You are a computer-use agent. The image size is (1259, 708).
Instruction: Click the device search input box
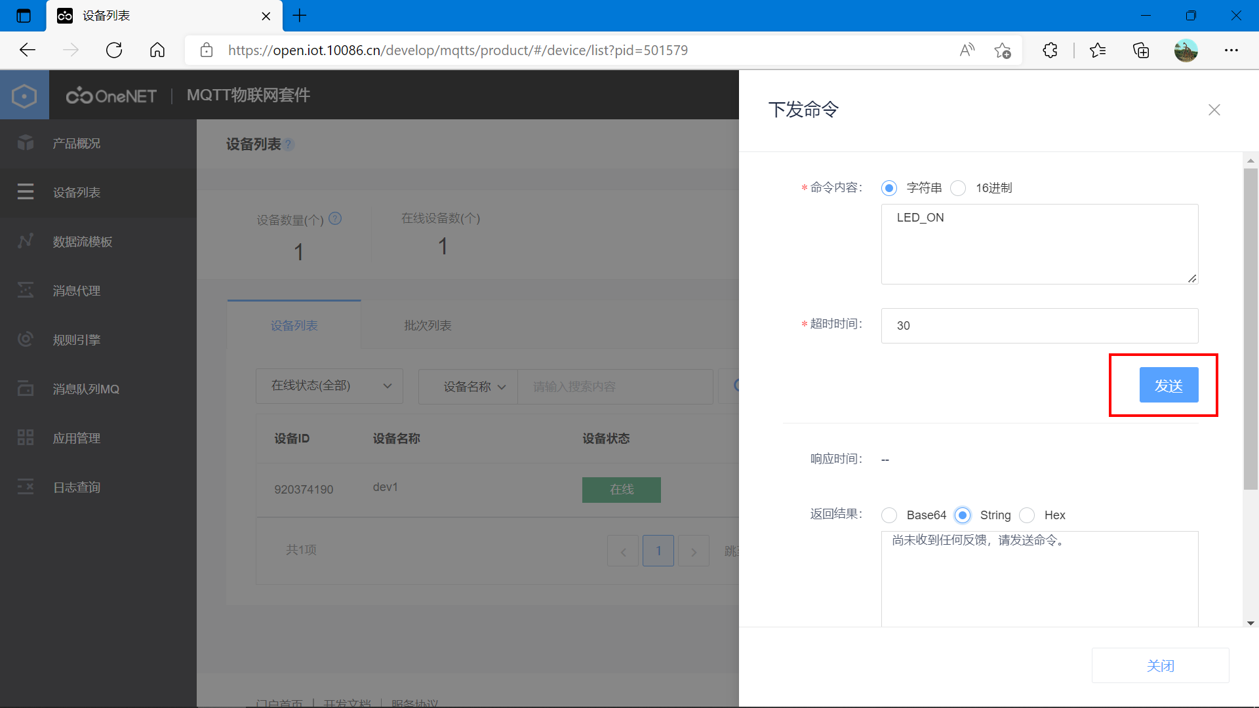615,387
